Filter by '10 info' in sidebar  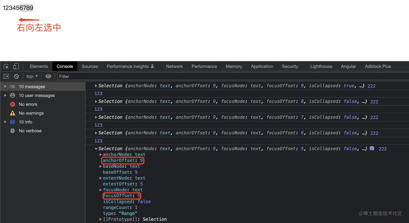43,122
